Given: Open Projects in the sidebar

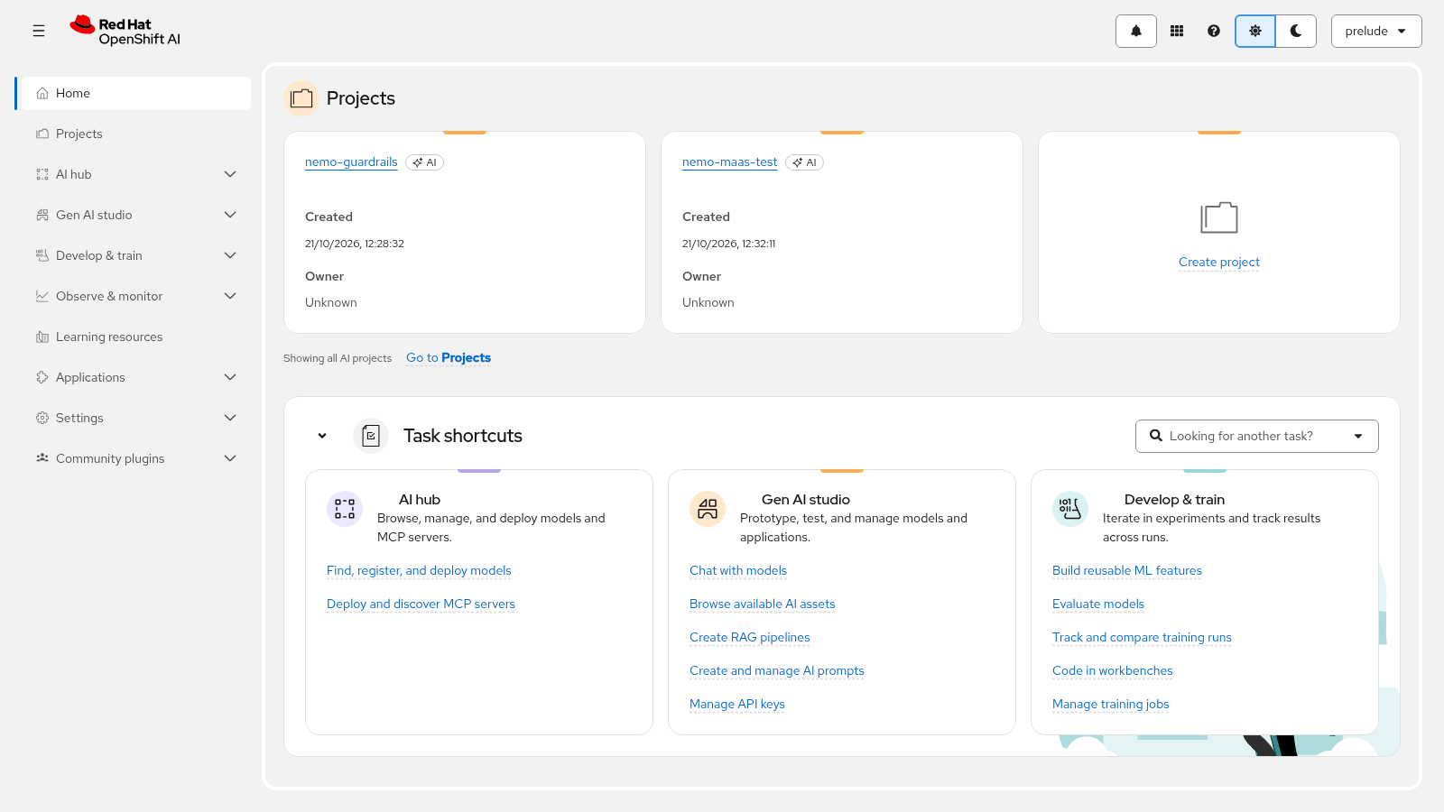Looking at the screenshot, I should [134, 134].
